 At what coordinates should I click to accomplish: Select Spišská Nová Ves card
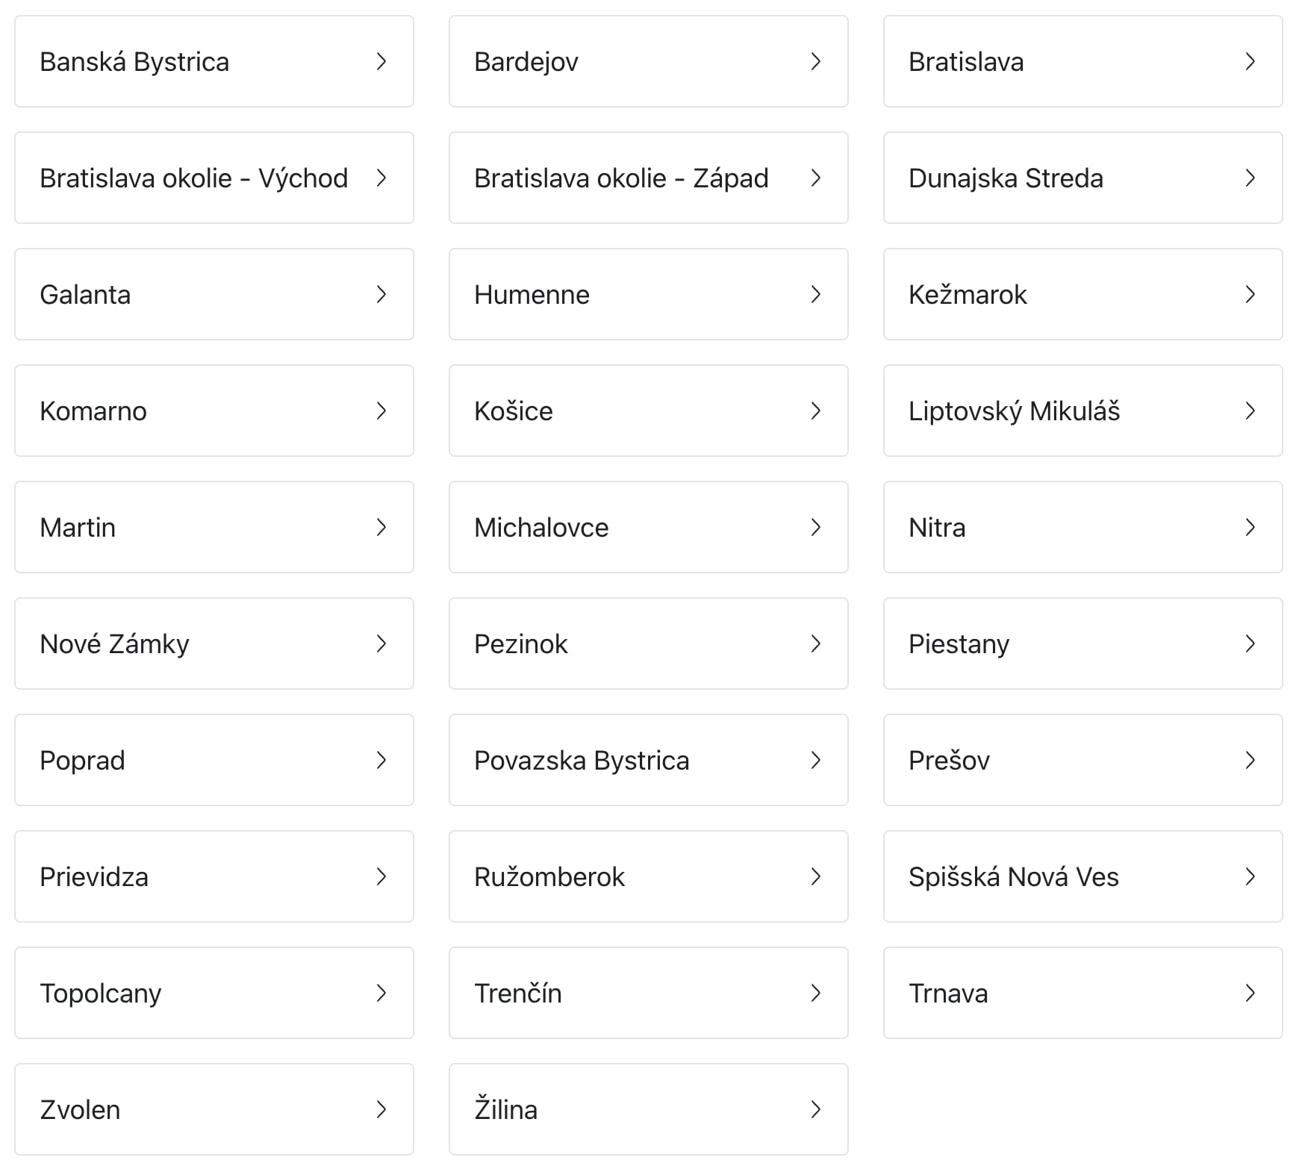(1082, 876)
